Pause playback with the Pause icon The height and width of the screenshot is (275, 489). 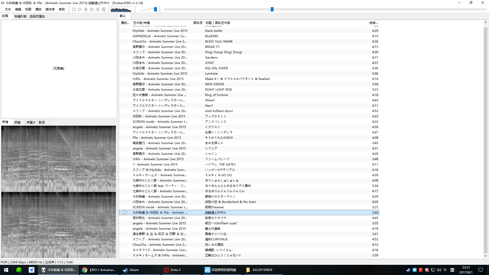click(x=86, y=9)
